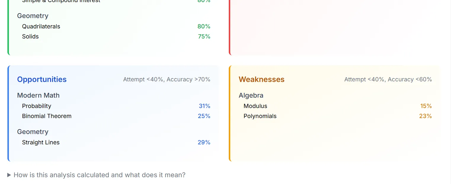This screenshot has height=184, width=451.
Task: Click the Probability topic row
Action: click(x=116, y=106)
